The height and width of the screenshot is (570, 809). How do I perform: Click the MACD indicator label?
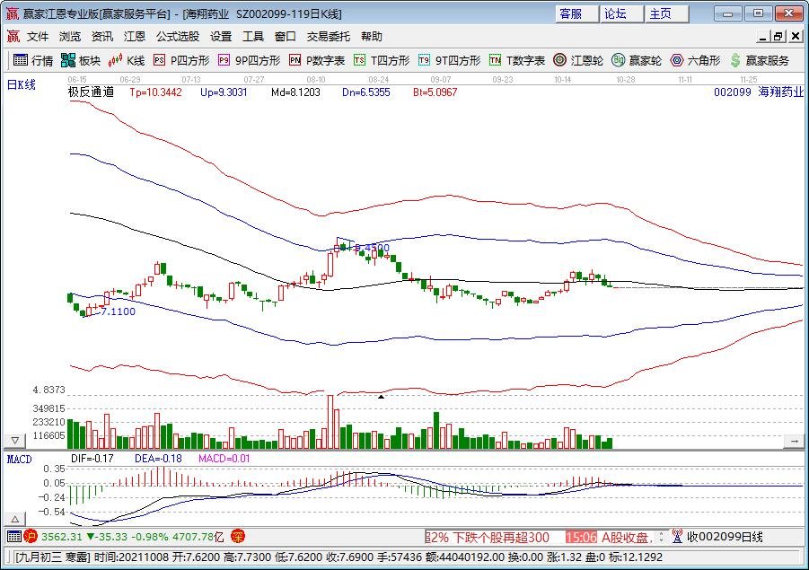pos(19,459)
